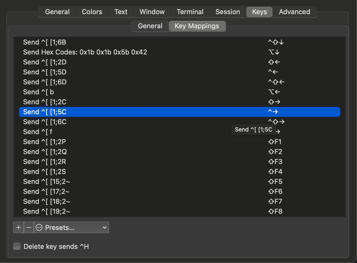Select the Send Hex Codes mapping row
Viewport: 357px width, 263px height.
pos(180,52)
